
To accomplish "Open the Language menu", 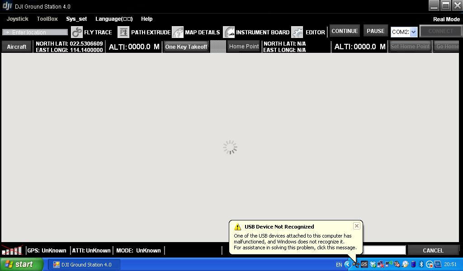I will coord(114,19).
